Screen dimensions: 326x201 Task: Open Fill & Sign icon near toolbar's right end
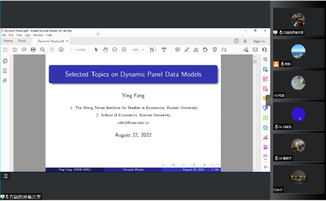[246, 50]
